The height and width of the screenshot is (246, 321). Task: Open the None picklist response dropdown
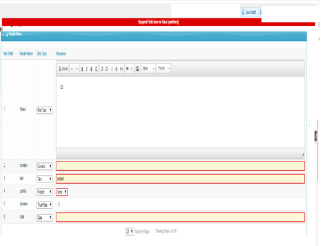coord(62,192)
